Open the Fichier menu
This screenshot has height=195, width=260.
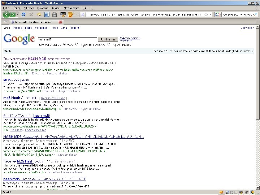(x=6, y=8)
